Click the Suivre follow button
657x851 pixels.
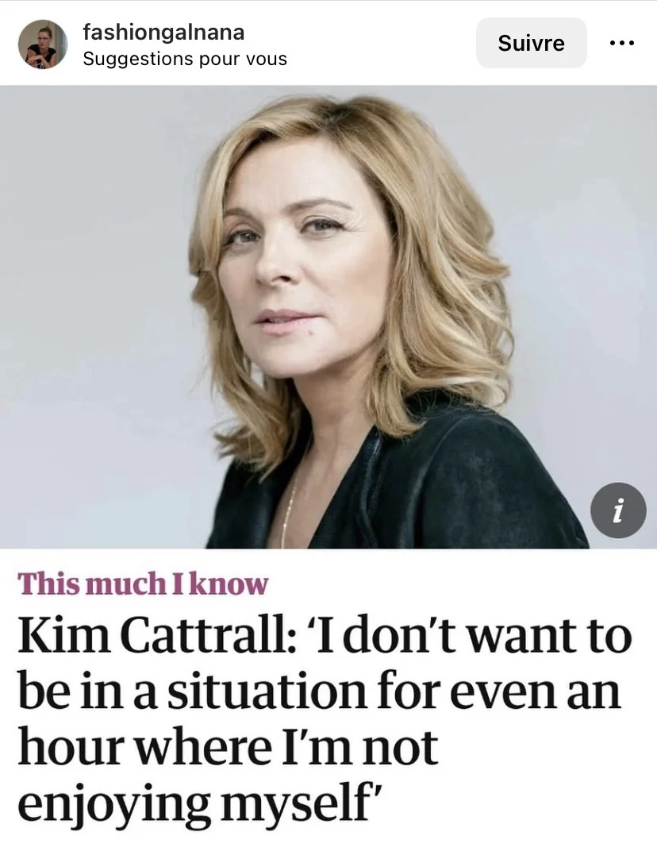tap(531, 43)
